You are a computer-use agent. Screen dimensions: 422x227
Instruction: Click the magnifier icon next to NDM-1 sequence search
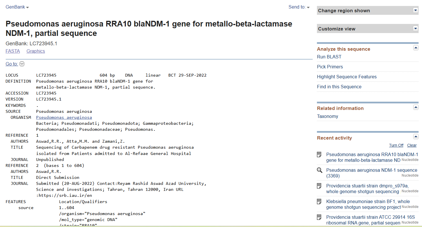tap(319, 170)
